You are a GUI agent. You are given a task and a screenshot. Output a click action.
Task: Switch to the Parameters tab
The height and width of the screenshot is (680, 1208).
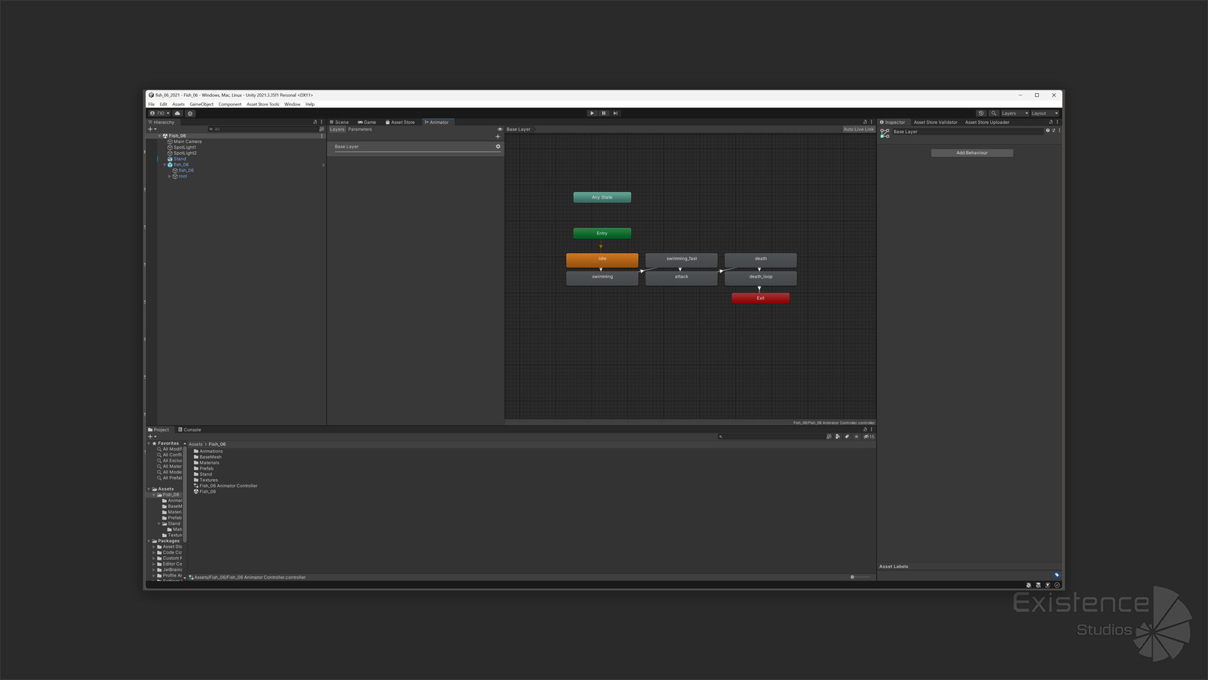coord(360,130)
